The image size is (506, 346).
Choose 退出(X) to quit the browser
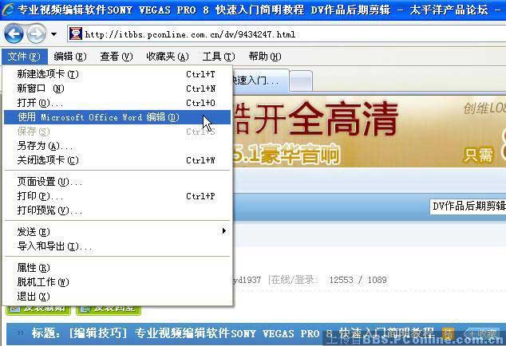(117, 296)
